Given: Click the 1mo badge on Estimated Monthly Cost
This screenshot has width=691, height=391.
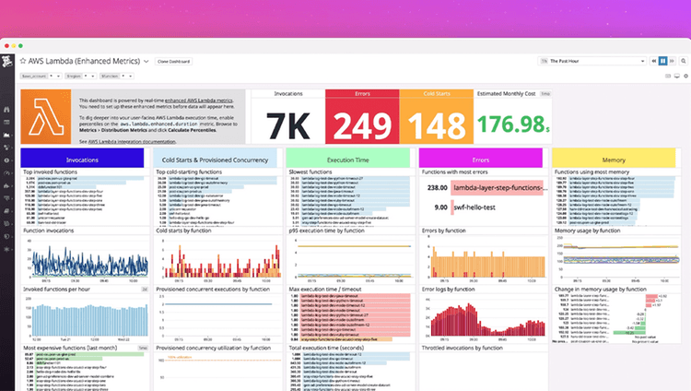Looking at the screenshot, I should (545, 93).
